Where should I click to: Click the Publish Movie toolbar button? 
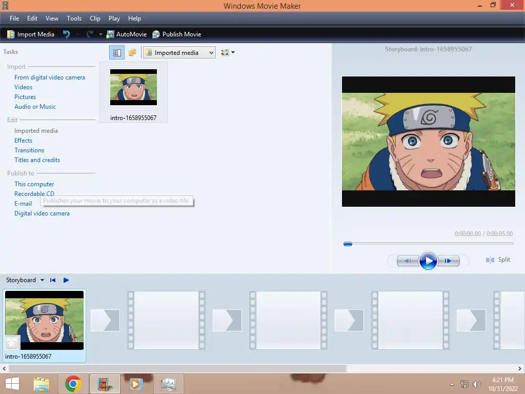(x=176, y=34)
